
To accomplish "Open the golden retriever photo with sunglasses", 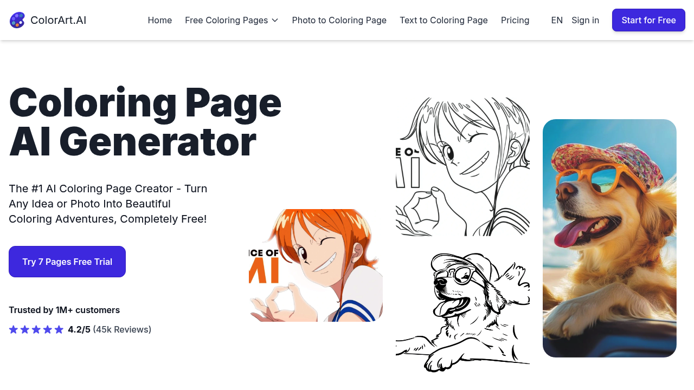I will 609,238.
